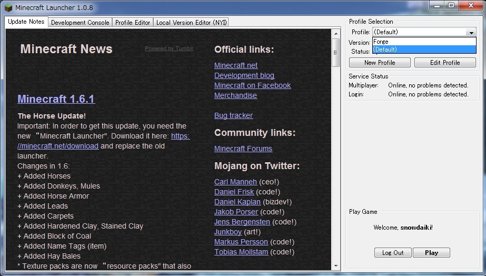Close the Minecraft Launcher window
Screen dimensions: 486x276
click(471, 6)
